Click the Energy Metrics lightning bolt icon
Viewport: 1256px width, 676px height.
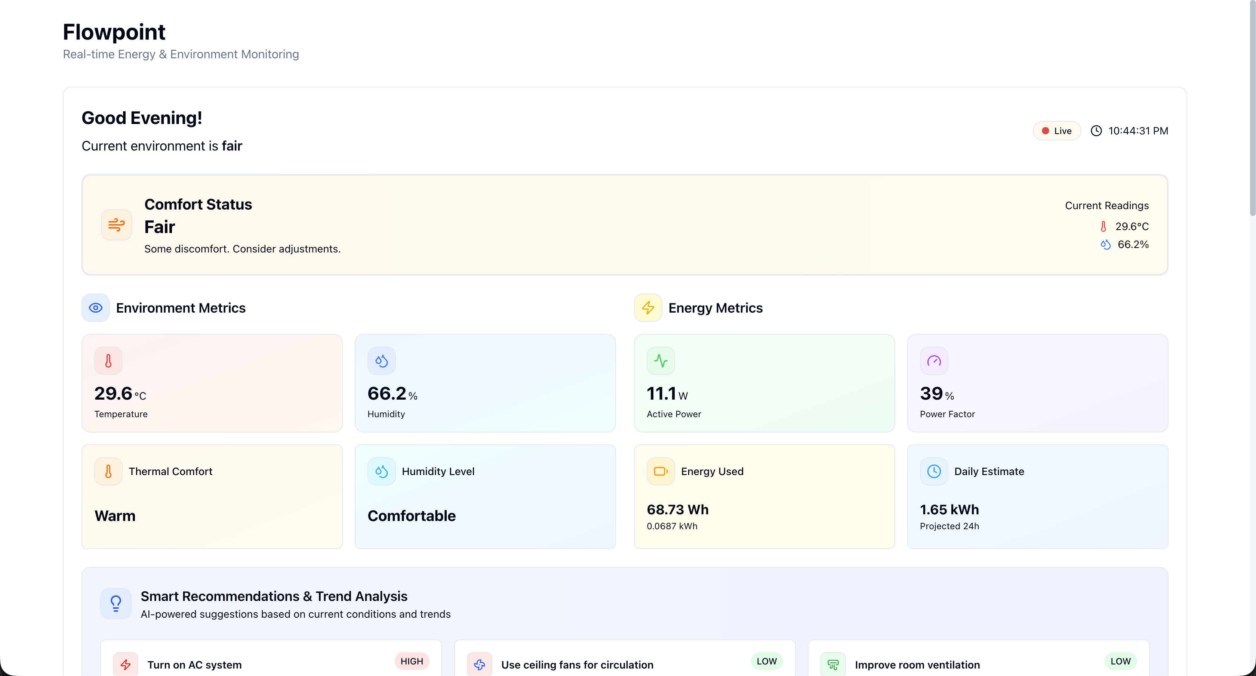coord(648,308)
